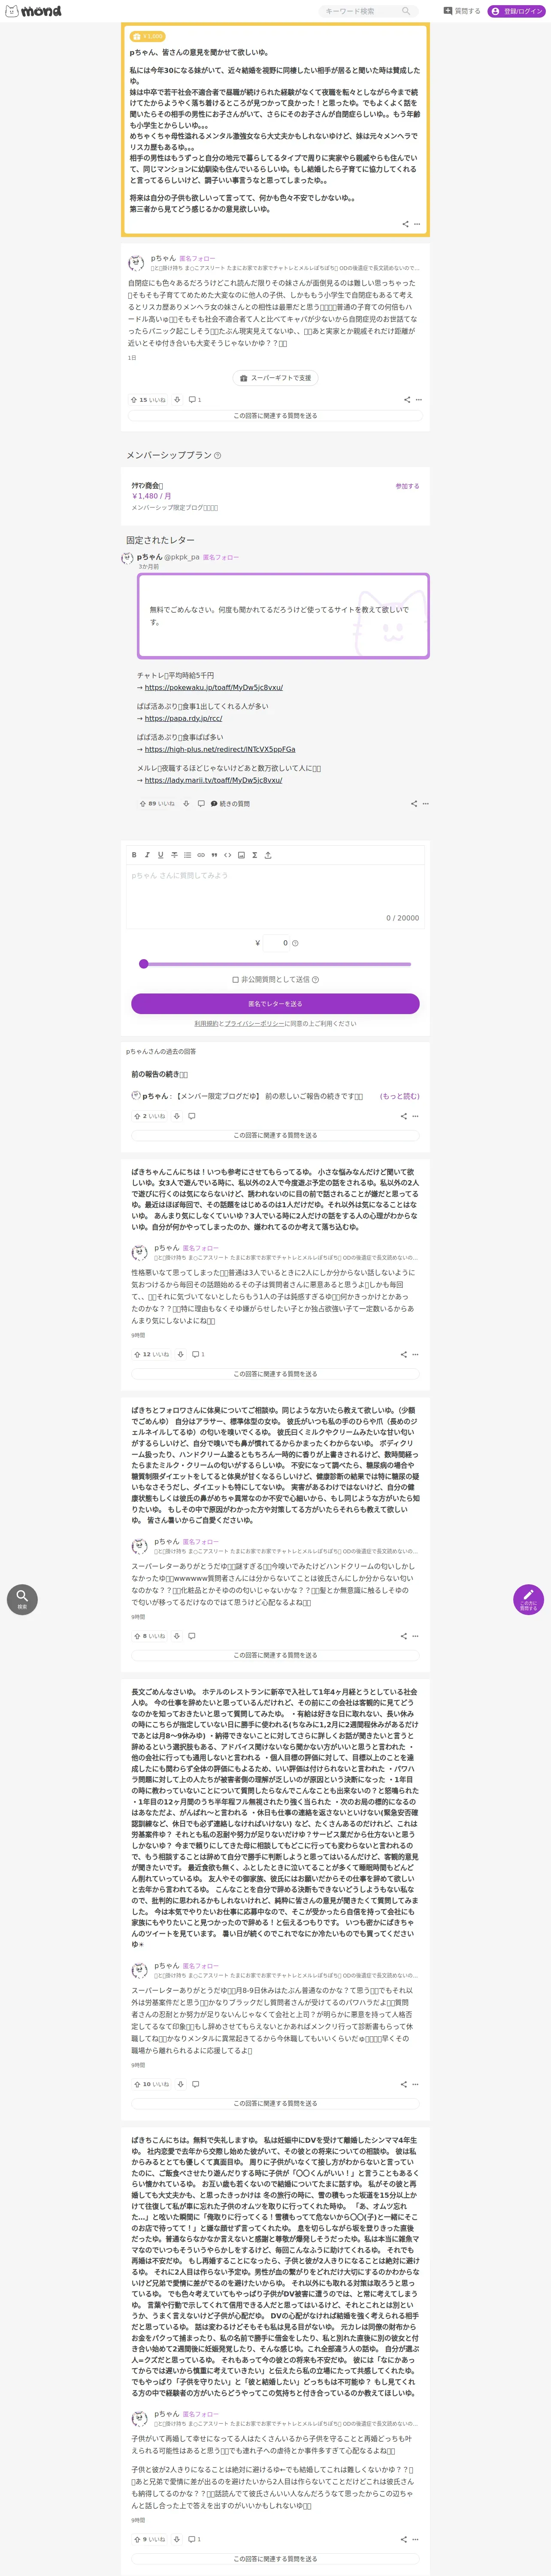Open more menu on 12 いいね answer

coord(415,1355)
